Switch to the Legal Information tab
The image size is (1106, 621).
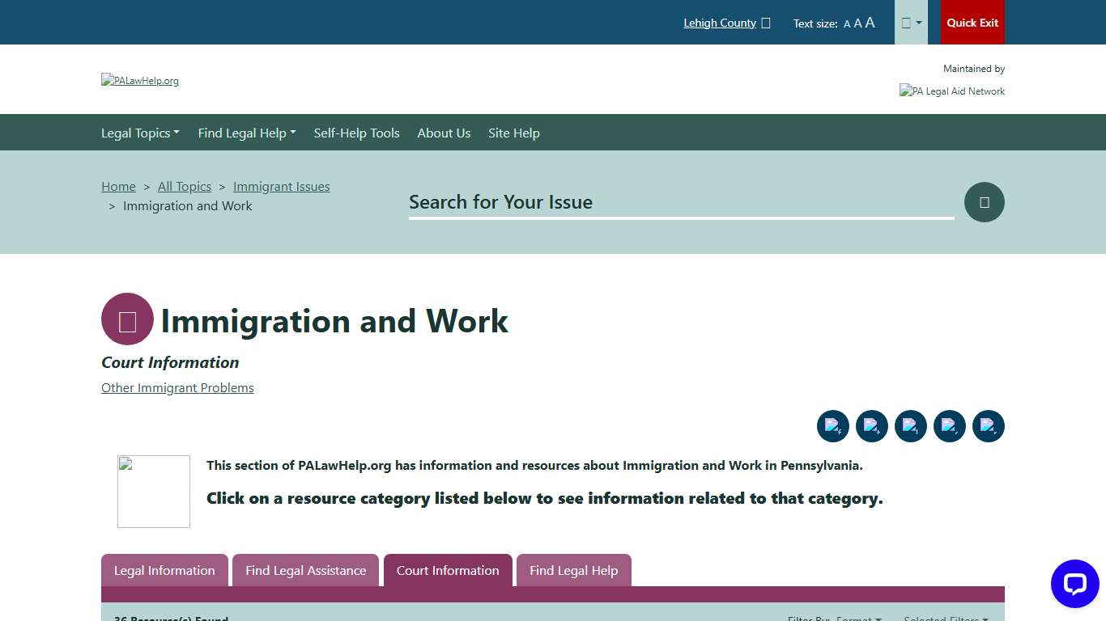coord(164,570)
